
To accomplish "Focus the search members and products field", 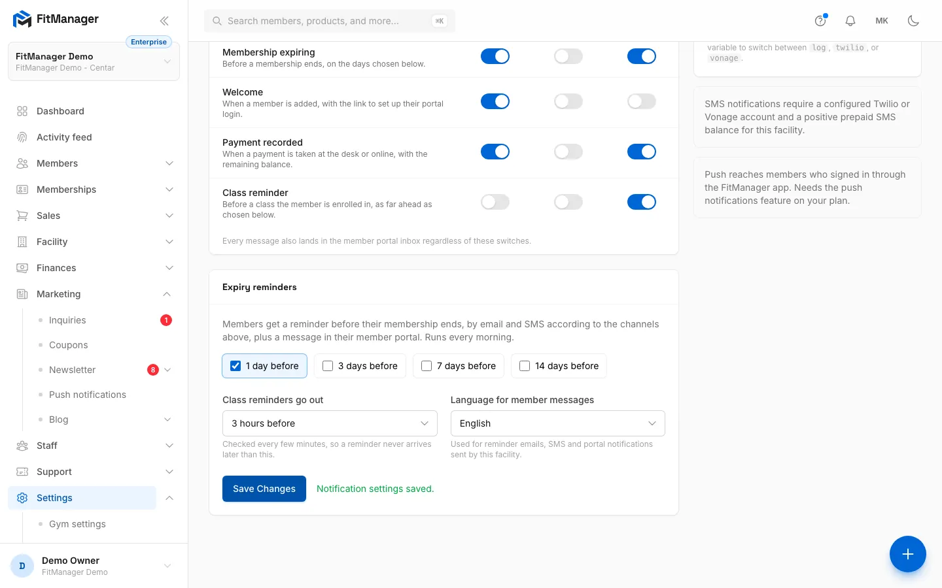I will (x=330, y=21).
